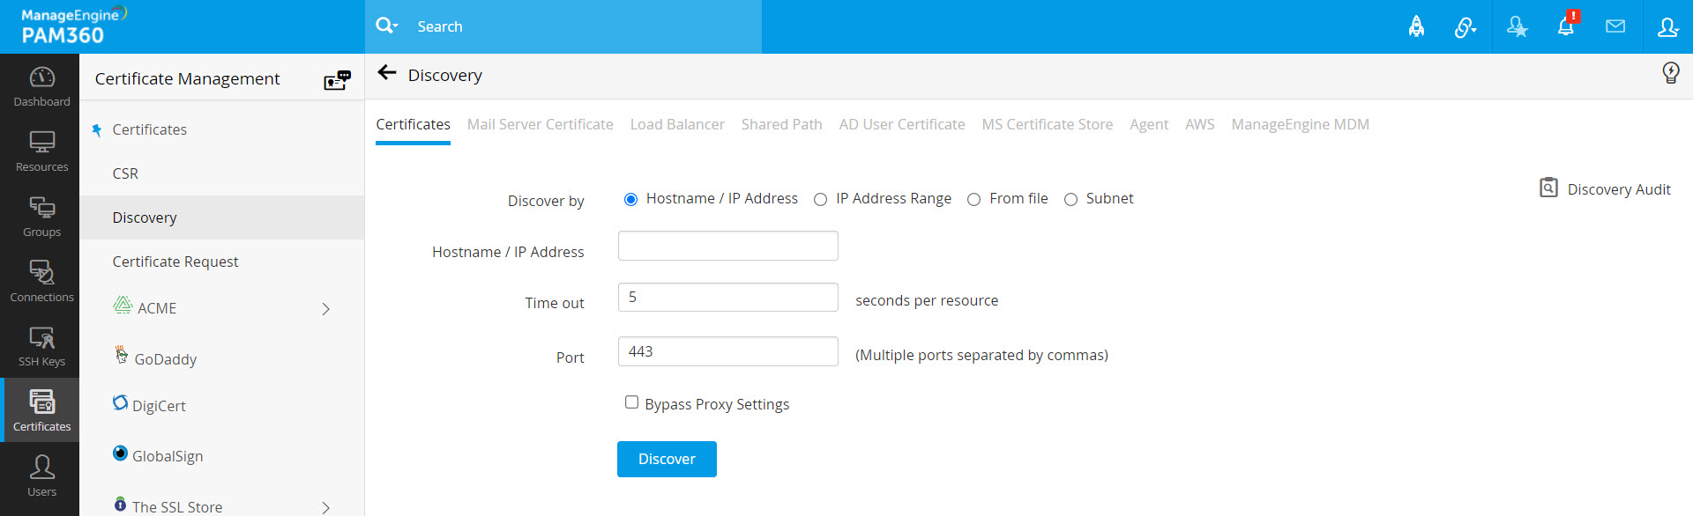Select Subnet radio option
Viewport: 1693px width, 516px height.
[x=1070, y=199]
